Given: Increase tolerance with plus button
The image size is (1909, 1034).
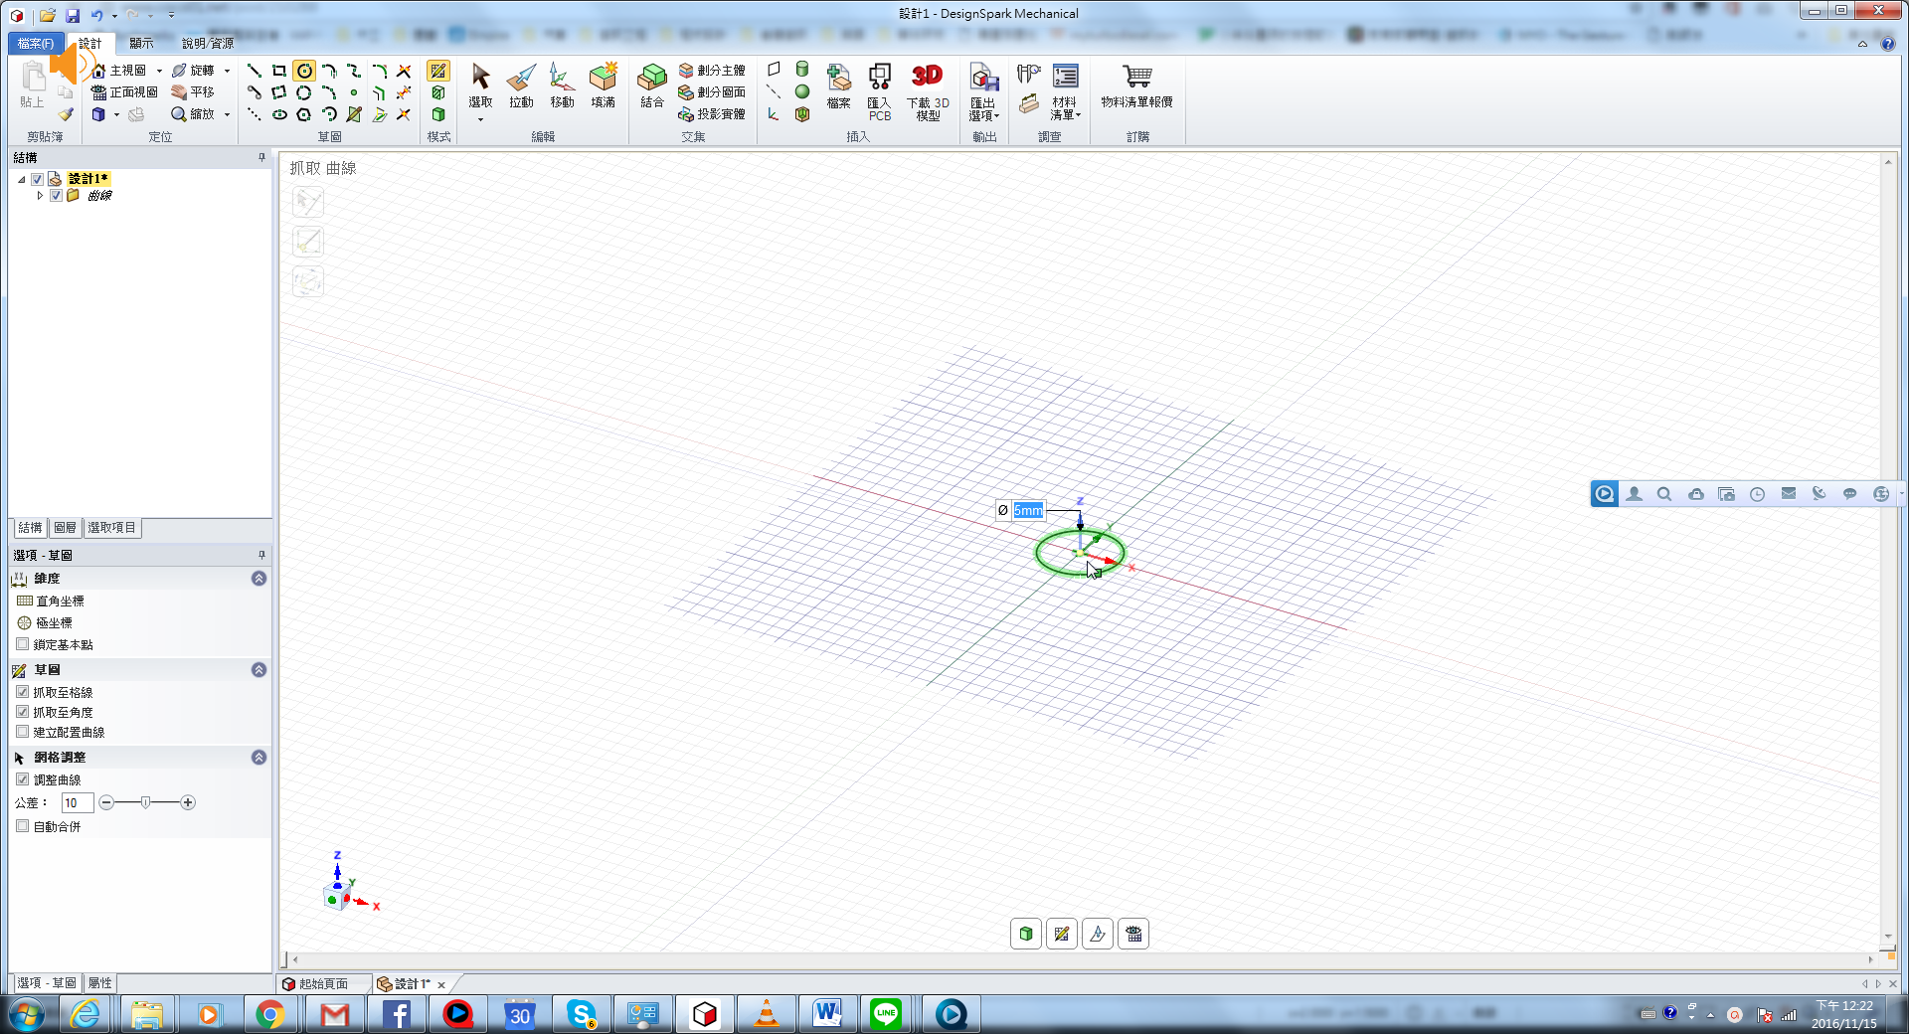Looking at the screenshot, I should [188, 802].
